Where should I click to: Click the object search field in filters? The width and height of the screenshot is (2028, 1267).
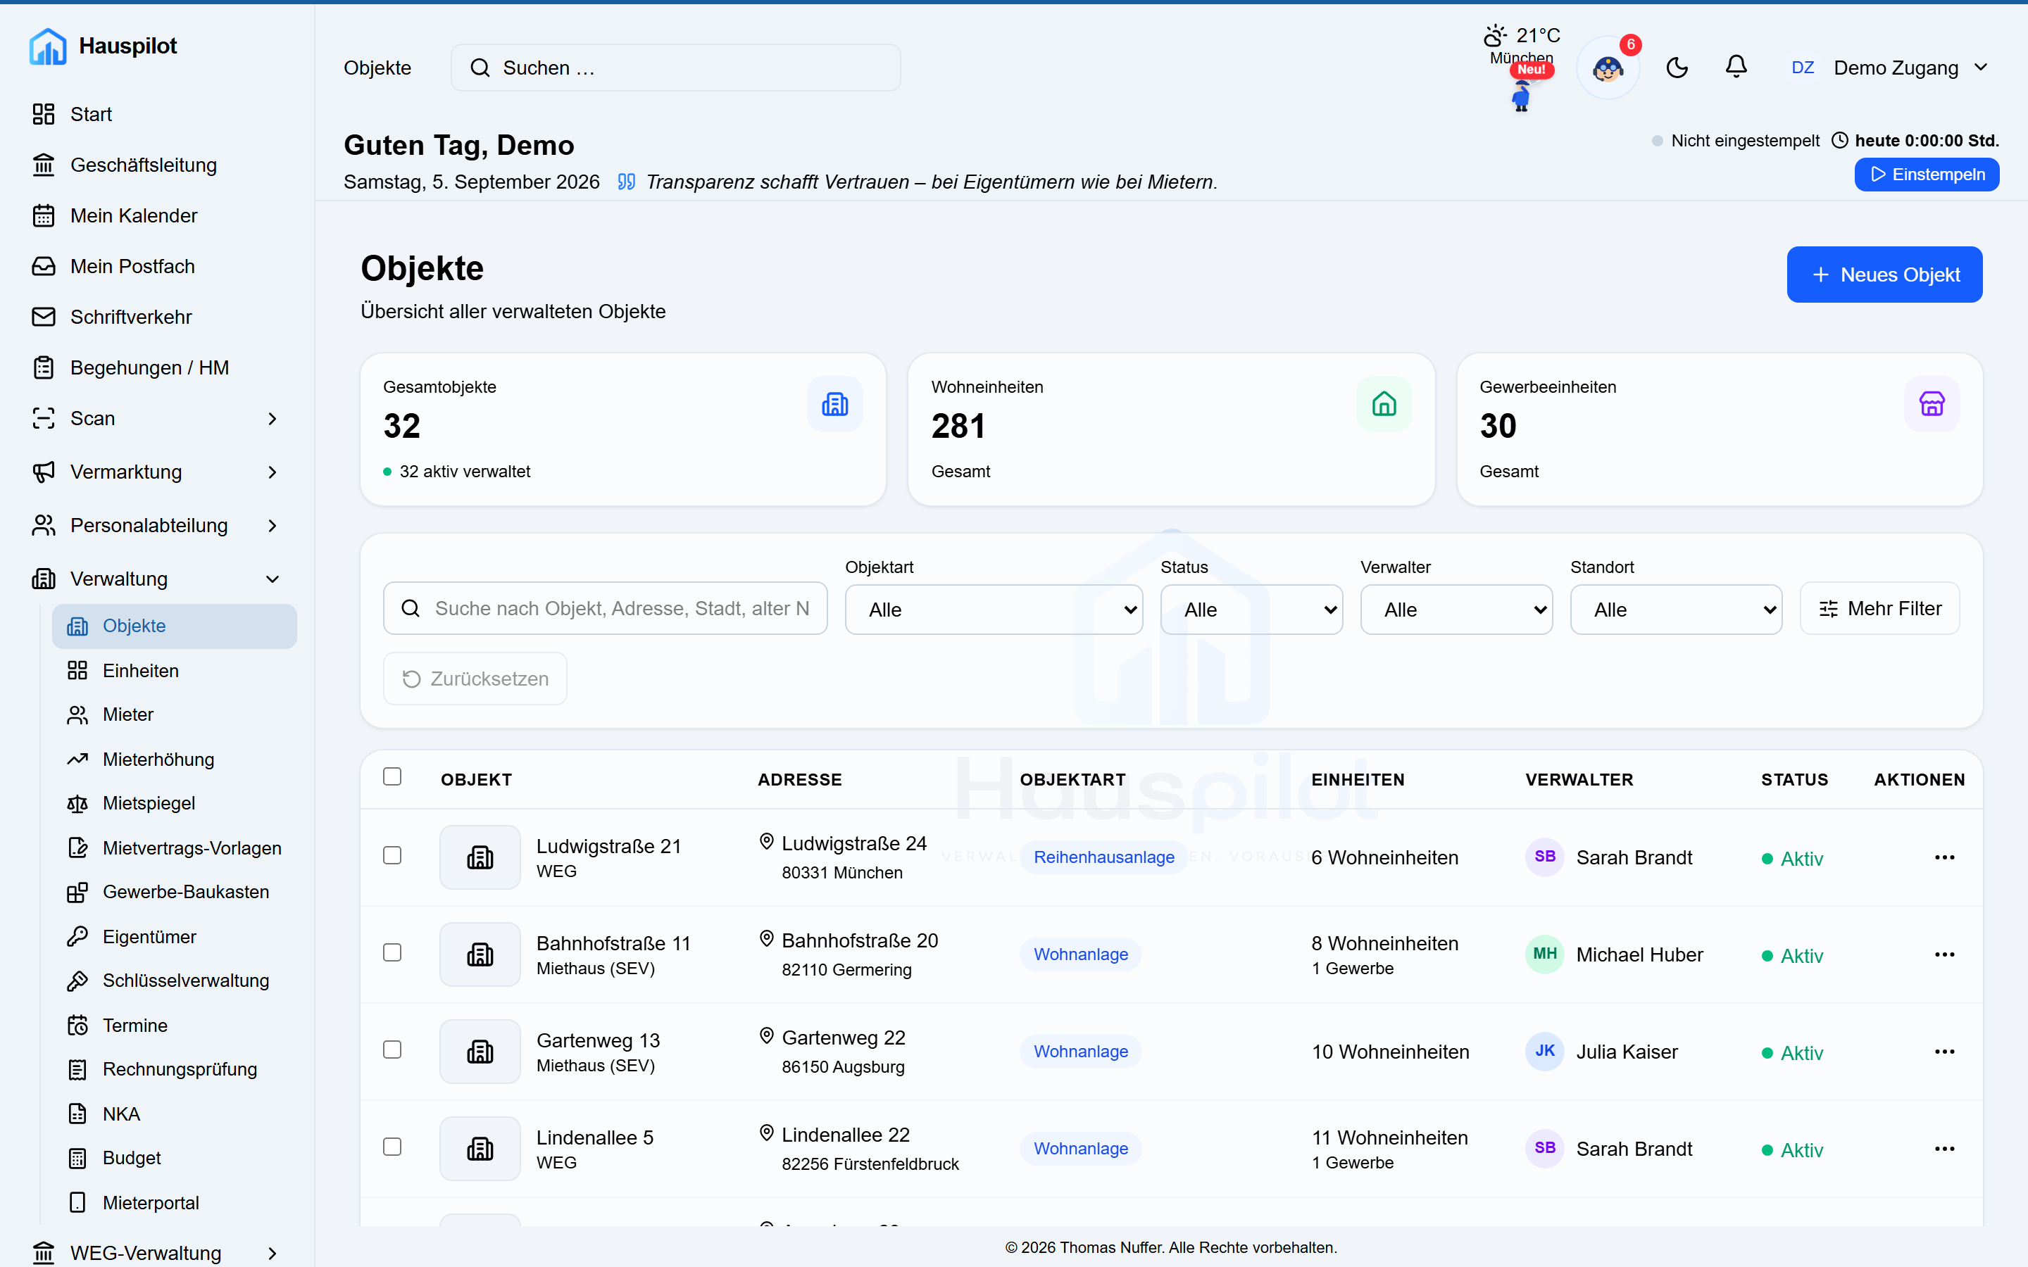(605, 608)
